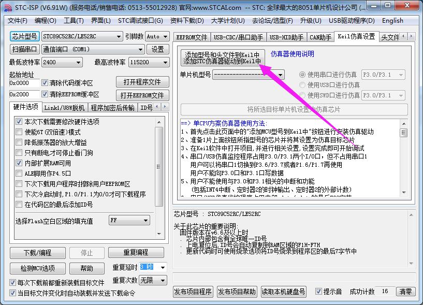Open the STC调试接口(G) menu

[x=140, y=21]
